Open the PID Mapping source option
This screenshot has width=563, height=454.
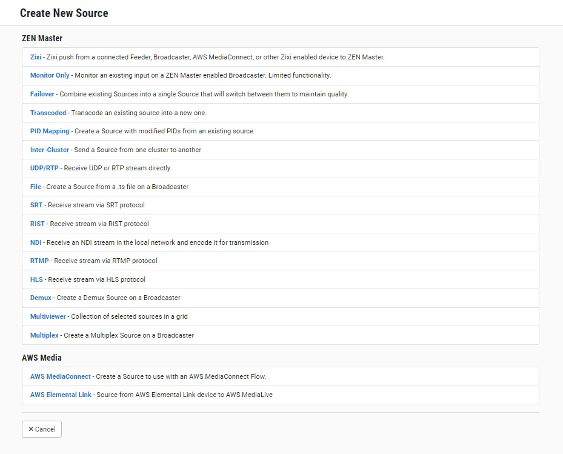point(50,131)
